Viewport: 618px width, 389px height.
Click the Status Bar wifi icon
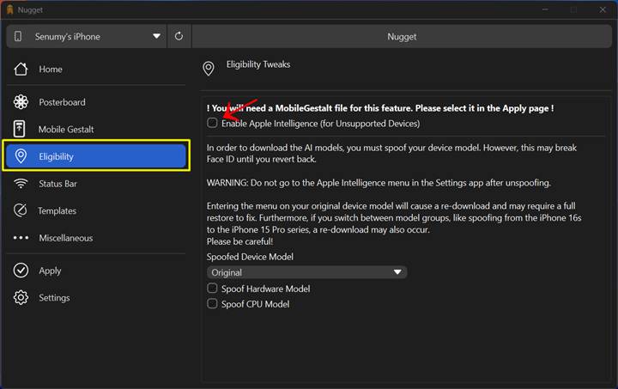[x=21, y=183]
